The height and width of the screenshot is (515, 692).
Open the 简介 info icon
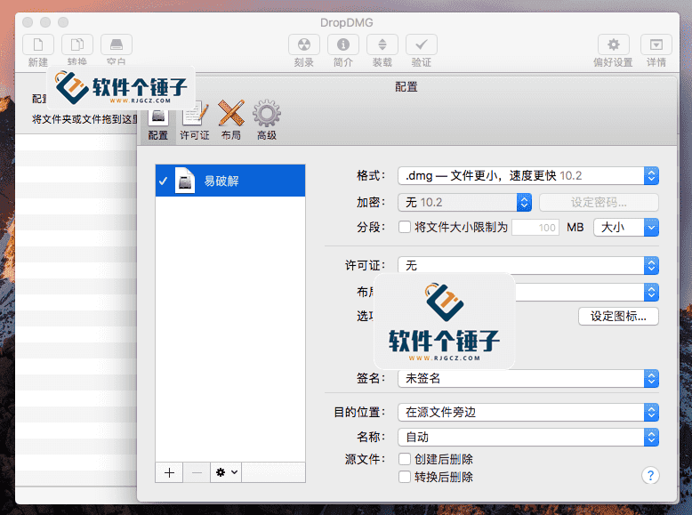[x=343, y=44]
